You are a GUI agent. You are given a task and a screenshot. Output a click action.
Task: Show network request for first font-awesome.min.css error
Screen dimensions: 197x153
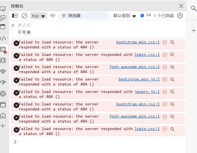pos(165,67)
